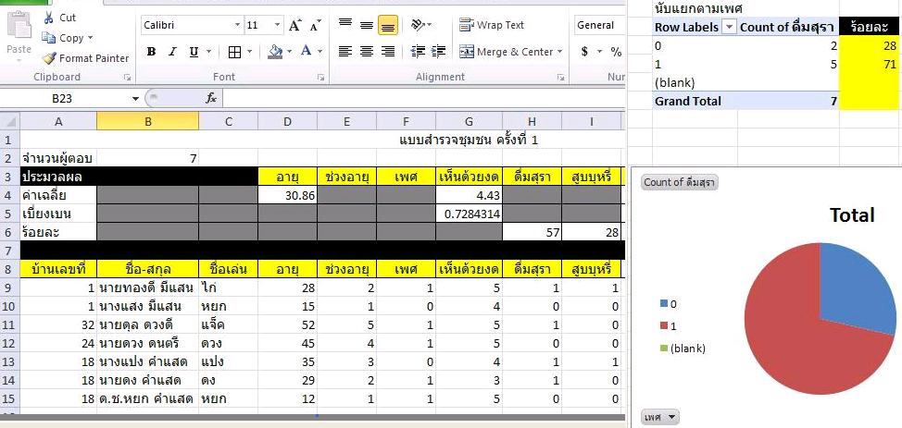
Task: Toggle the highlighted Bottom Align button
Action: pyautogui.click(x=388, y=25)
